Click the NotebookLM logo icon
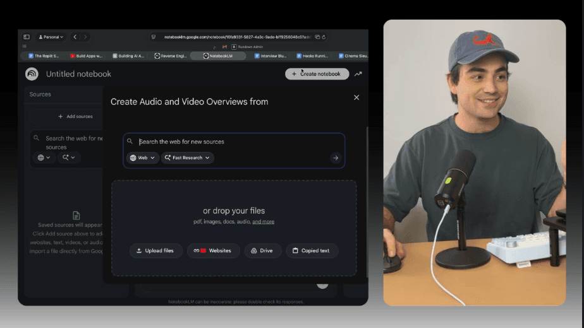The image size is (584, 328). pos(32,74)
